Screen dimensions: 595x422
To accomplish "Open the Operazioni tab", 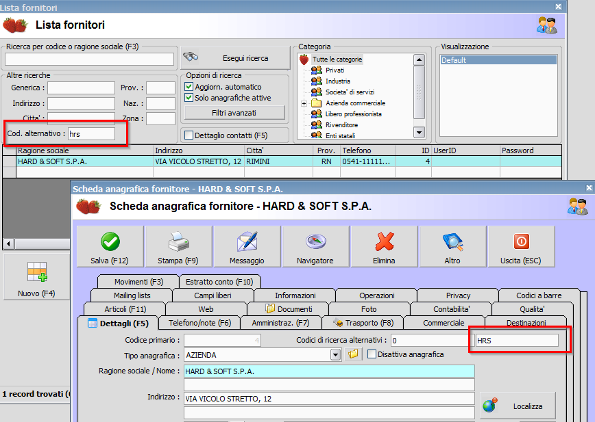I will (x=377, y=295).
